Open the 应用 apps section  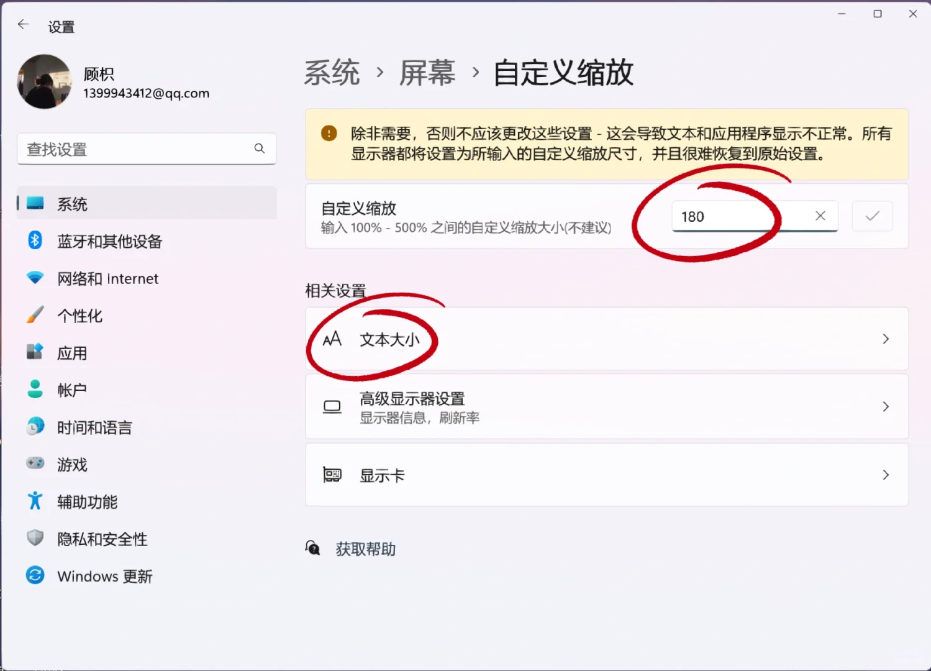click(x=72, y=352)
